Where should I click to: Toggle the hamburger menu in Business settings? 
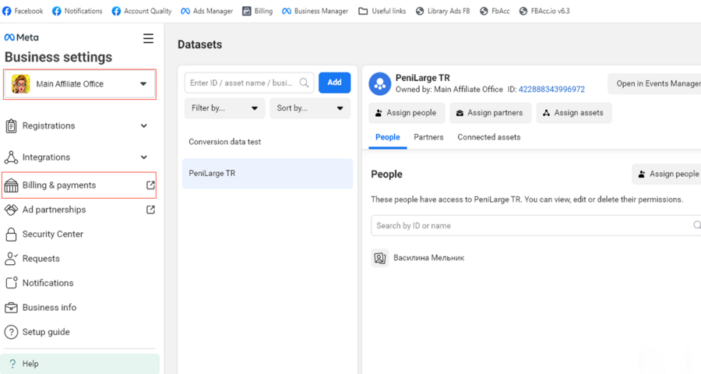[149, 38]
